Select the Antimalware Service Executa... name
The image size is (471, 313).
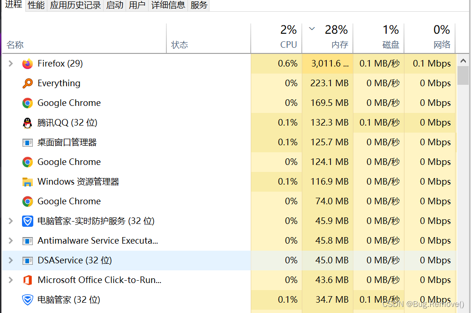pos(97,241)
